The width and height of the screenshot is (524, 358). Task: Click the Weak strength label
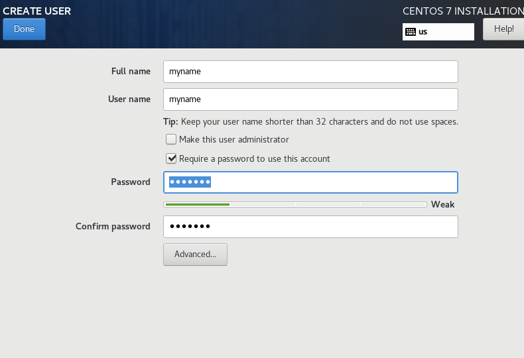tap(442, 204)
